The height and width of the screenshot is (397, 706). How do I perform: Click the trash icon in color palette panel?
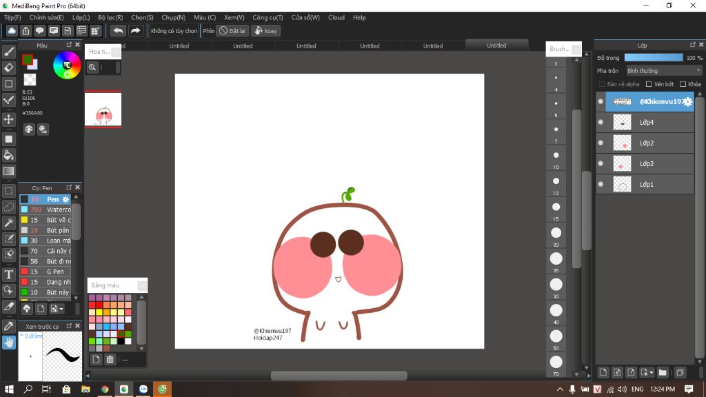pyautogui.click(x=110, y=359)
